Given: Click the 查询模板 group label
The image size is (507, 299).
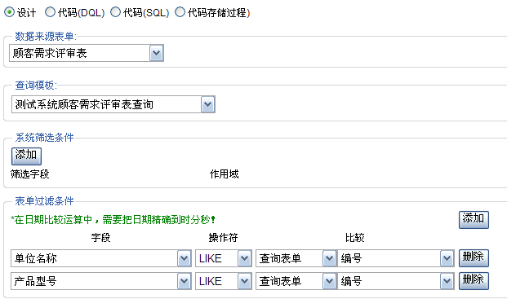Looking at the screenshot, I should pos(36,86).
